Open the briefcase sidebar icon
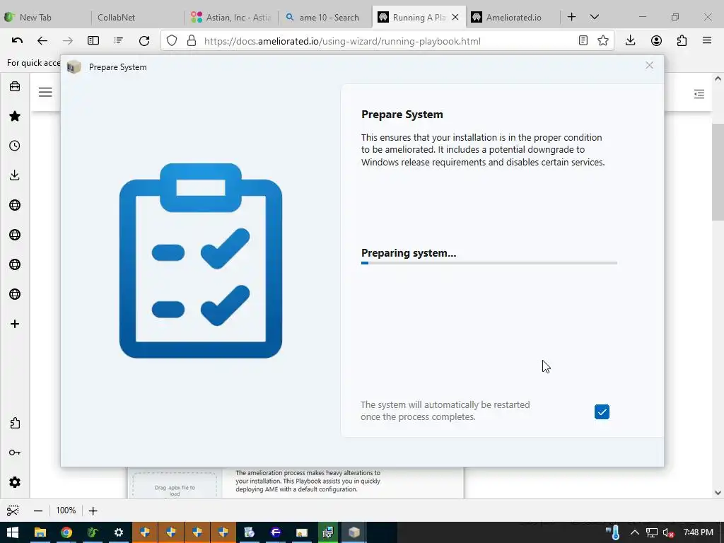724x543 pixels. (15, 86)
